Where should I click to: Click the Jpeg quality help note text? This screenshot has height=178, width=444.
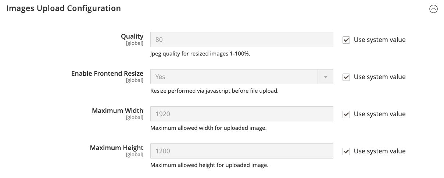tap(200, 54)
